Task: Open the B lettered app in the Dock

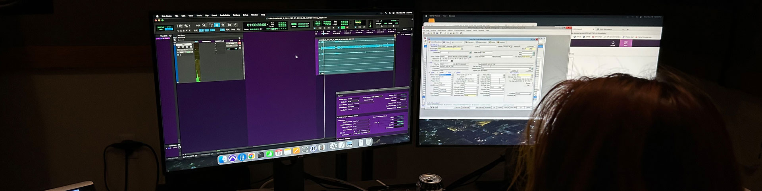Action: [x=313, y=149]
